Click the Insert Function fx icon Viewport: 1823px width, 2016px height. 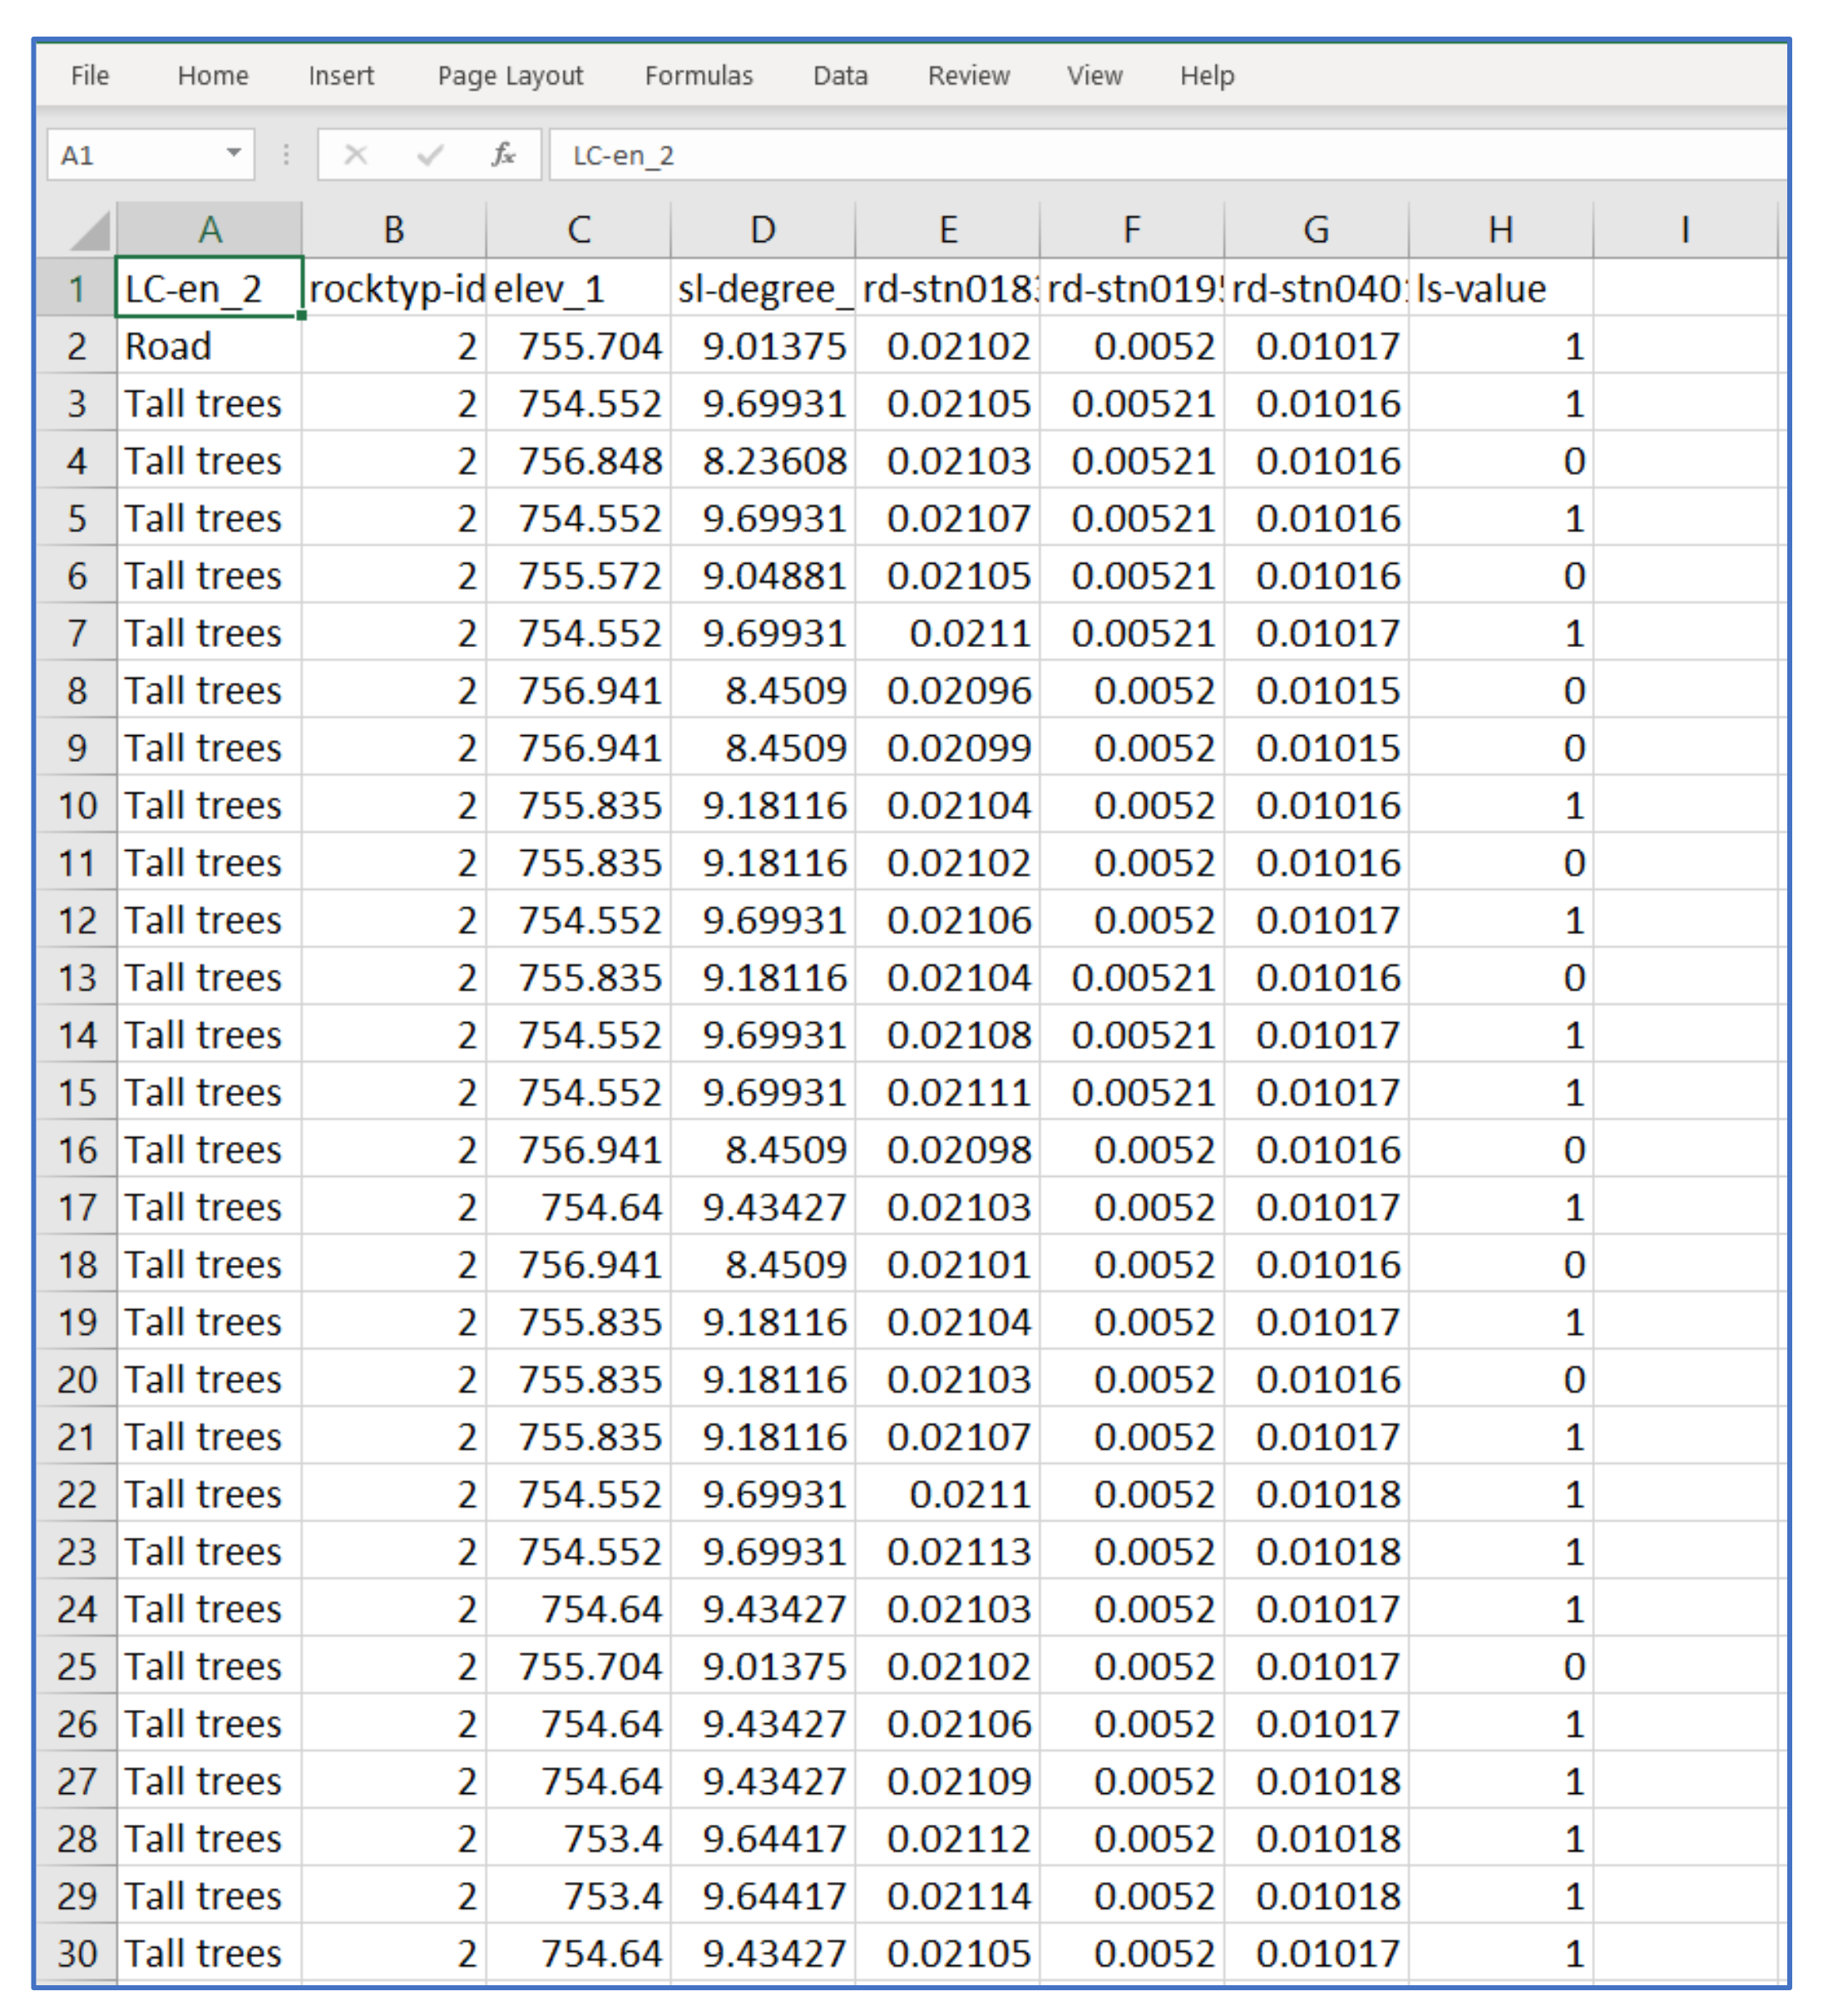502,155
